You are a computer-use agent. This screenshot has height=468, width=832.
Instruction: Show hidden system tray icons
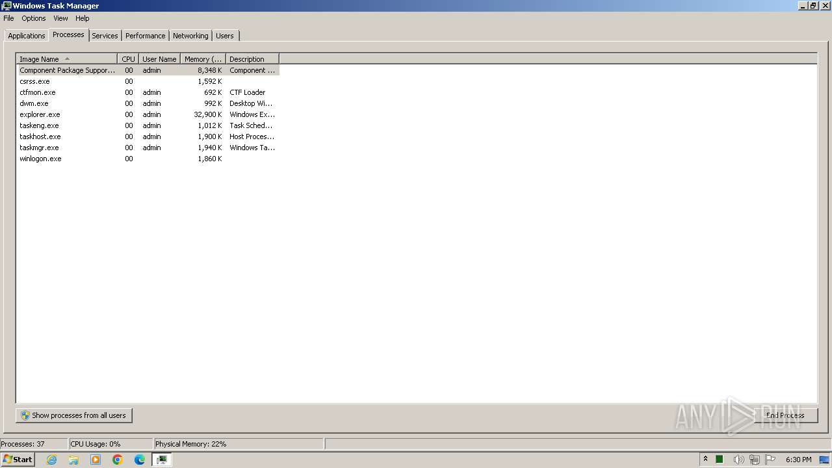tap(705, 460)
